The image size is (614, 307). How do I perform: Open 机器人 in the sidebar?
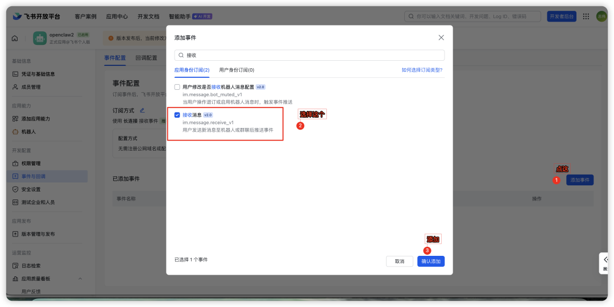coord(28,131)
